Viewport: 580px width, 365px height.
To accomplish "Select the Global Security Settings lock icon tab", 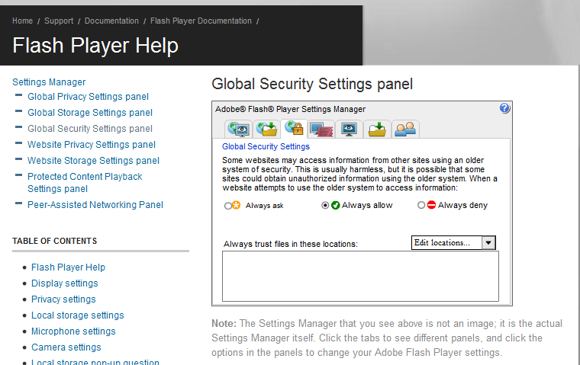I will coord(294,129).
